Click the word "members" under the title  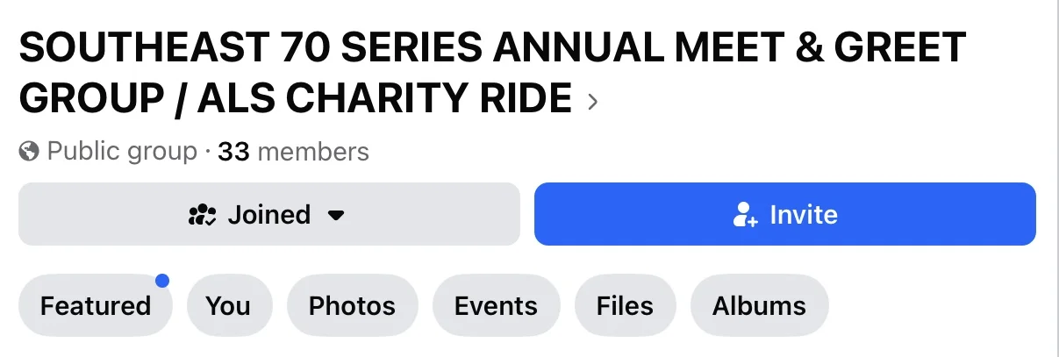coord(313,152)
